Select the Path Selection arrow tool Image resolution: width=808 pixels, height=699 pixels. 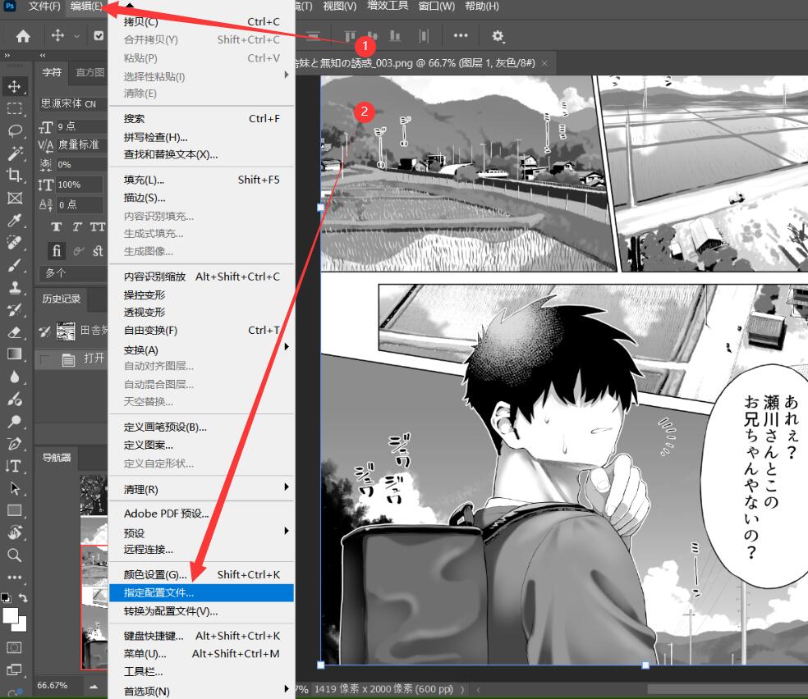coord(15,488)
